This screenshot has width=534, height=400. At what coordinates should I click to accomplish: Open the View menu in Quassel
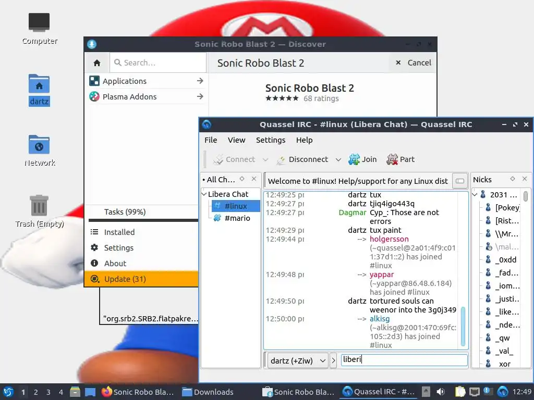pyautogui.click(x=236, y=140)
